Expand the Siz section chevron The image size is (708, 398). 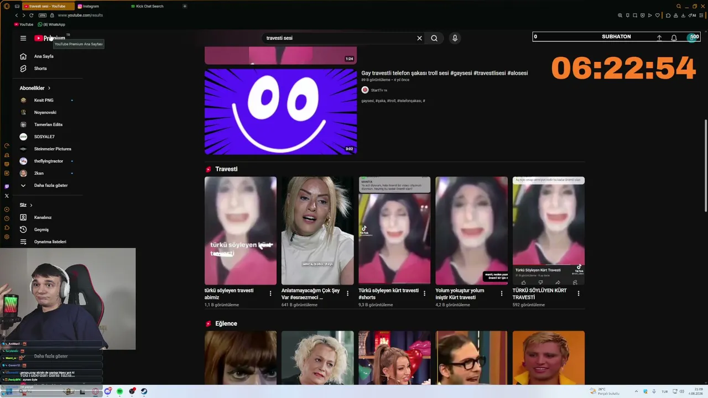pyautogui.click(x=31, y=205)
